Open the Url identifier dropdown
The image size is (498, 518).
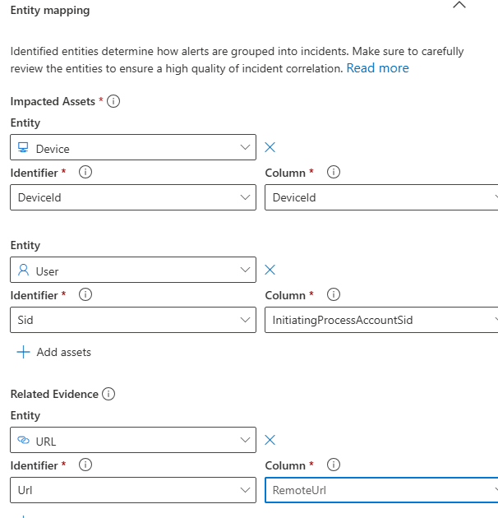(133, 490)
